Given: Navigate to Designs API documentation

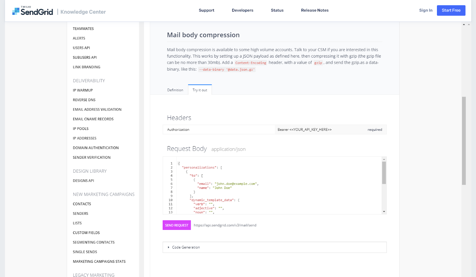Looking at the screenshot, I should click(83, 180).
